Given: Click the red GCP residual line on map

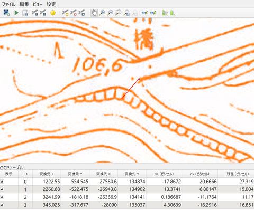Looking at the screenshot, I should (130, 89).
